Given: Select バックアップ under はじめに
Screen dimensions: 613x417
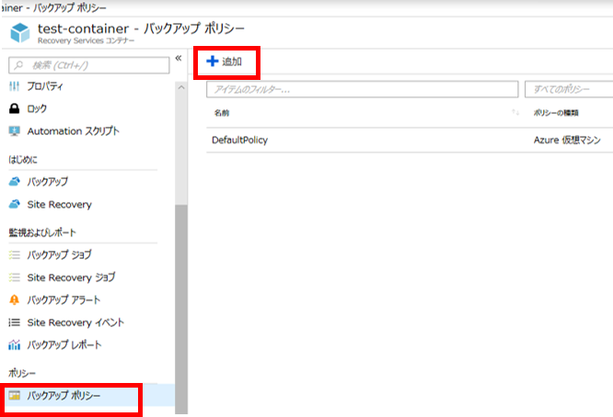Looking at the screenshot, I should pos(47,181).
